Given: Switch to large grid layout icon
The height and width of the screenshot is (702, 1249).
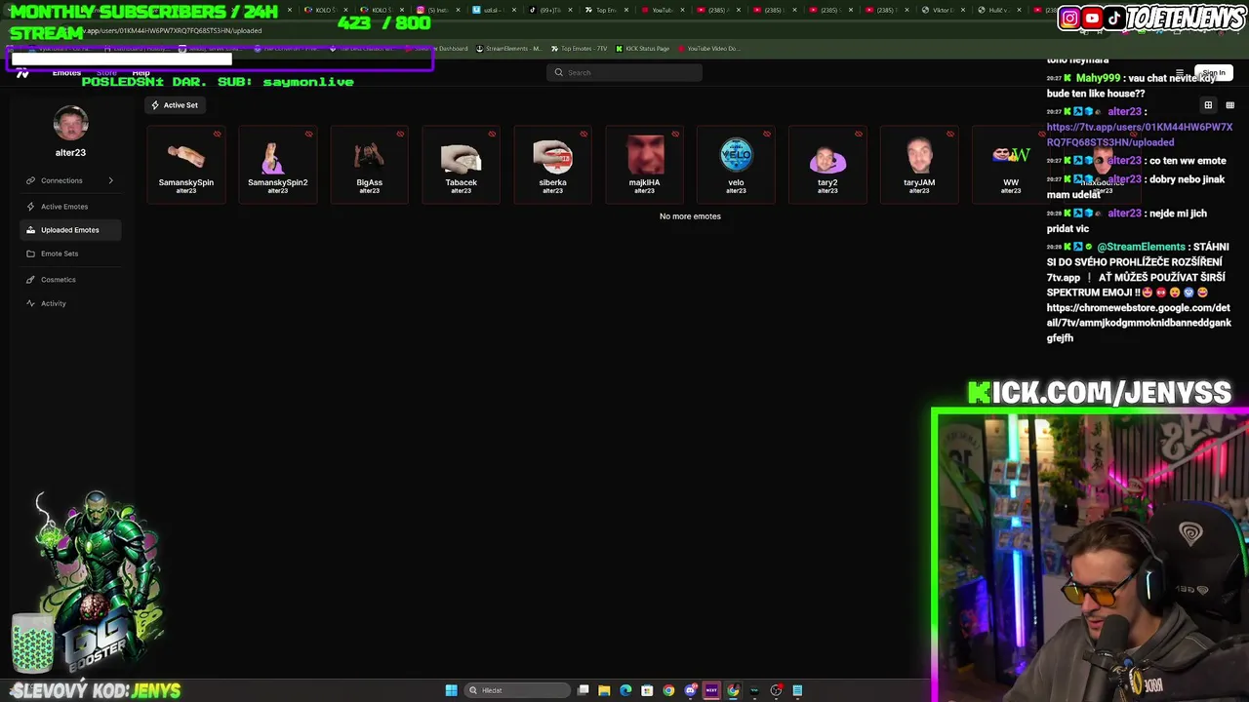Looking at the screenshot, I should 1208,105.
